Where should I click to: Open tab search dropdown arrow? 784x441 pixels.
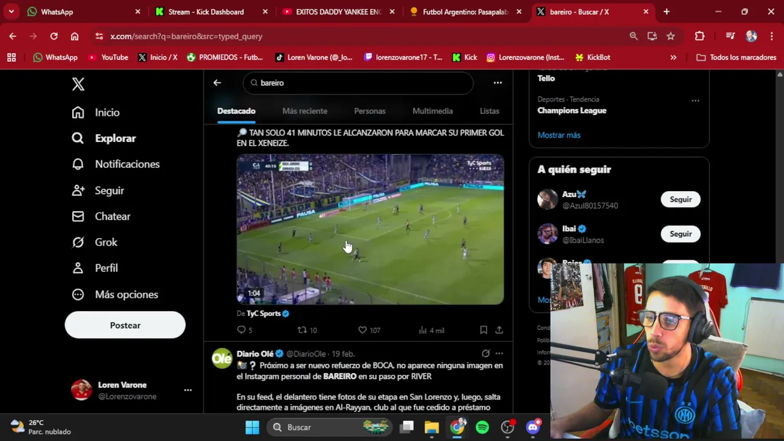11,12
